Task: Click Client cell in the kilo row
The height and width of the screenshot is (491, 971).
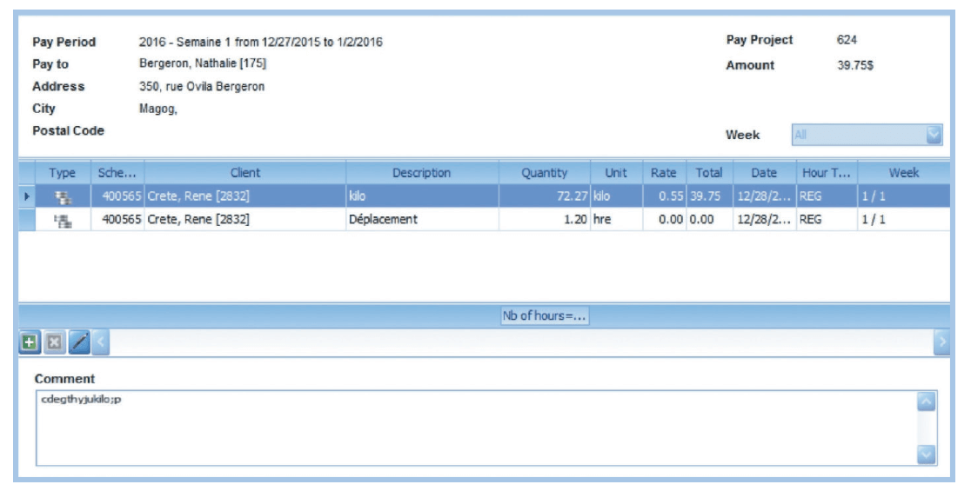Action: click(245, 196)
